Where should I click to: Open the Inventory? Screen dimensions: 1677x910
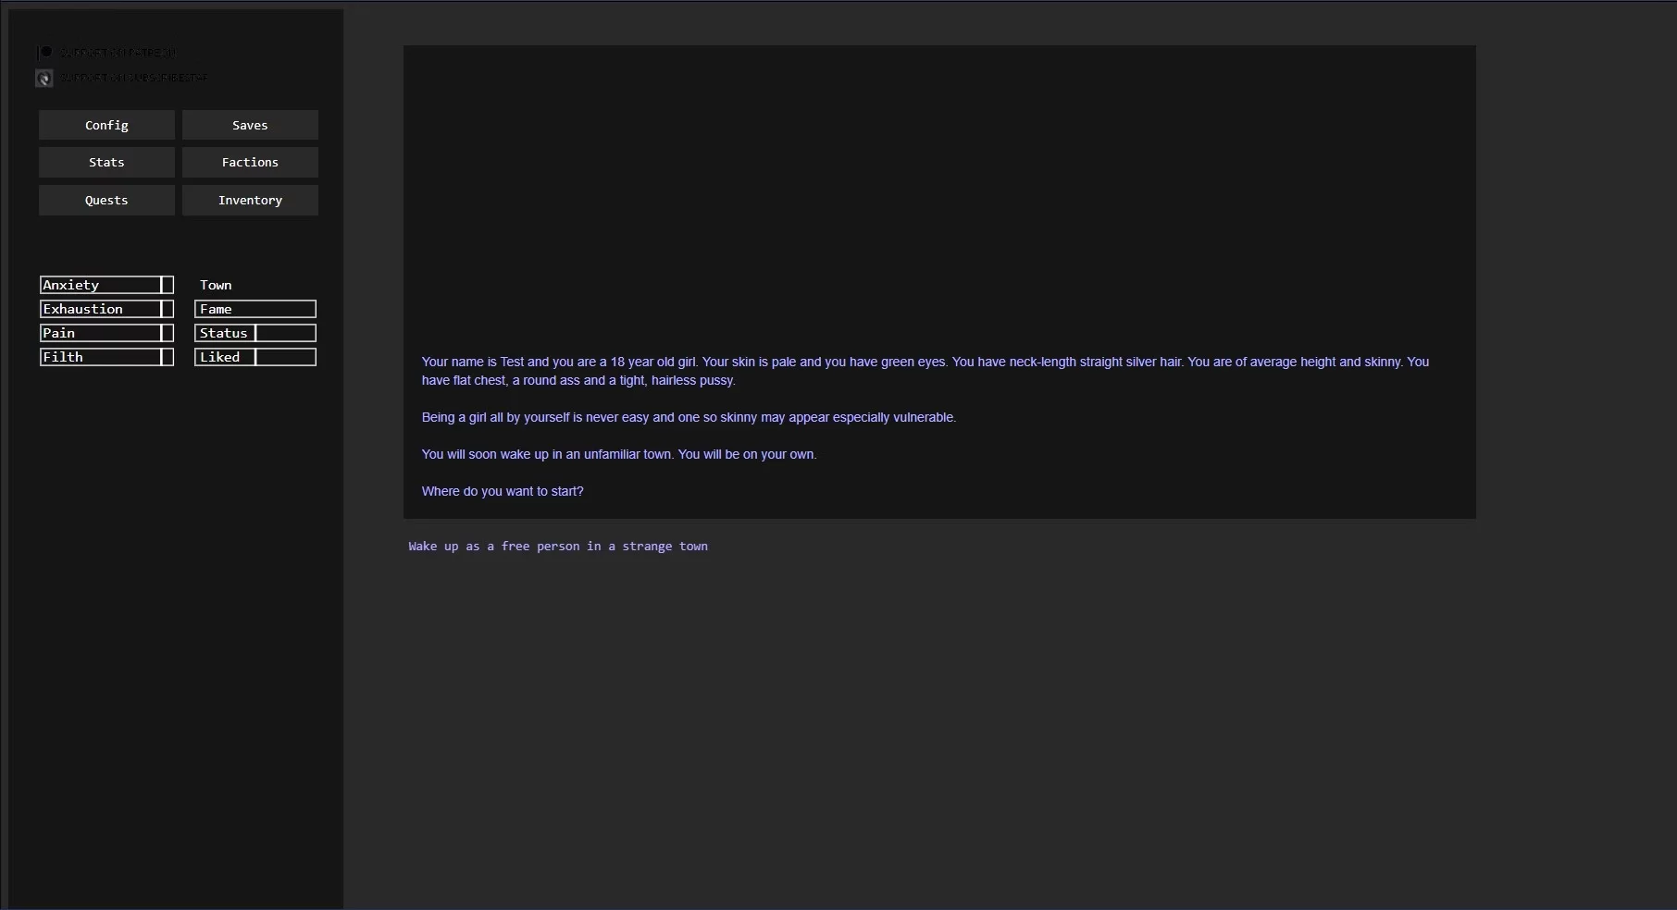coord(250,200)
